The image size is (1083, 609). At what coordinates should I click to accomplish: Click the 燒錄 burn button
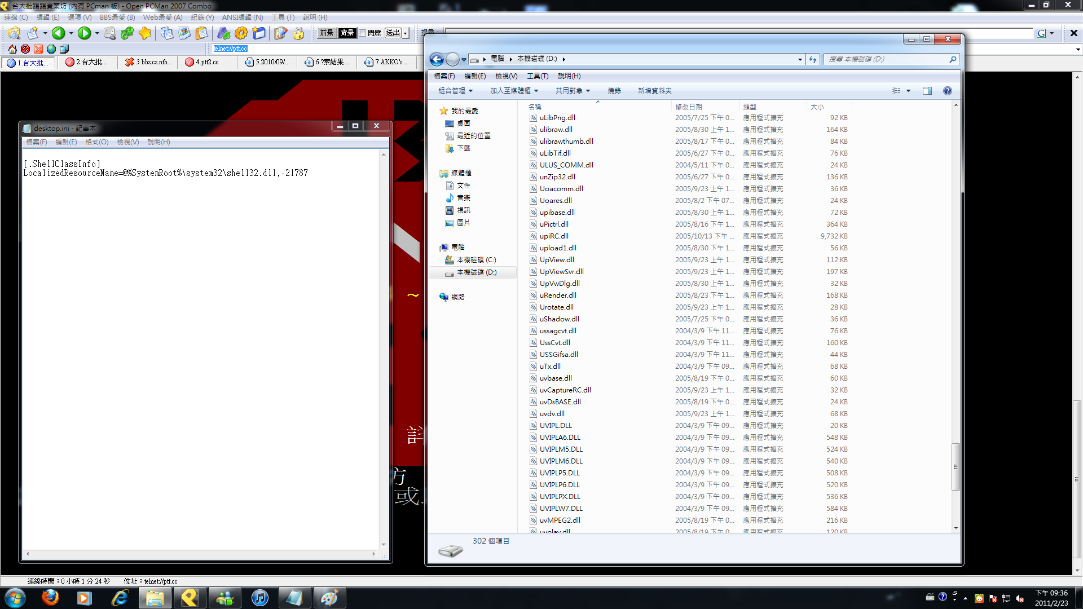614,91
